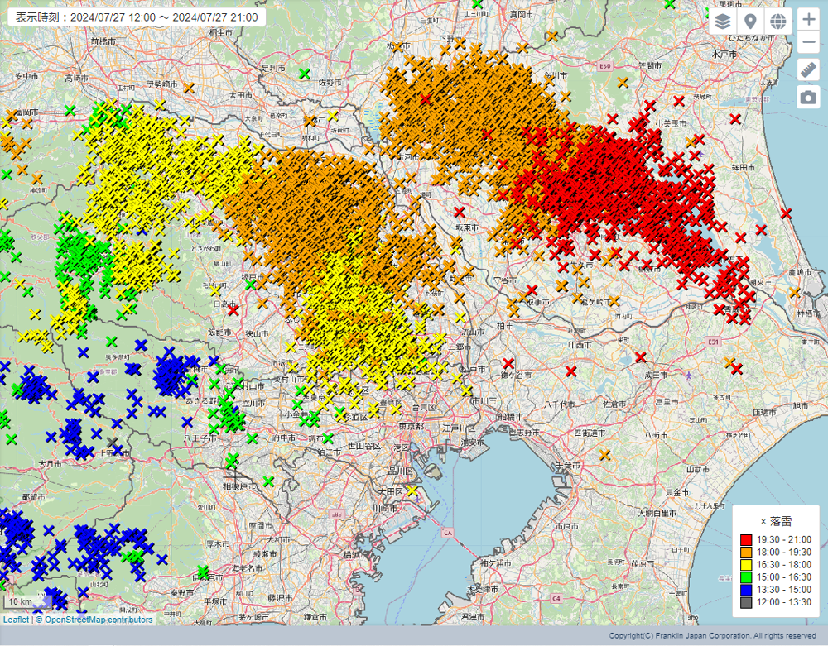Open the Leaflet attribution link

pos(15,620)
